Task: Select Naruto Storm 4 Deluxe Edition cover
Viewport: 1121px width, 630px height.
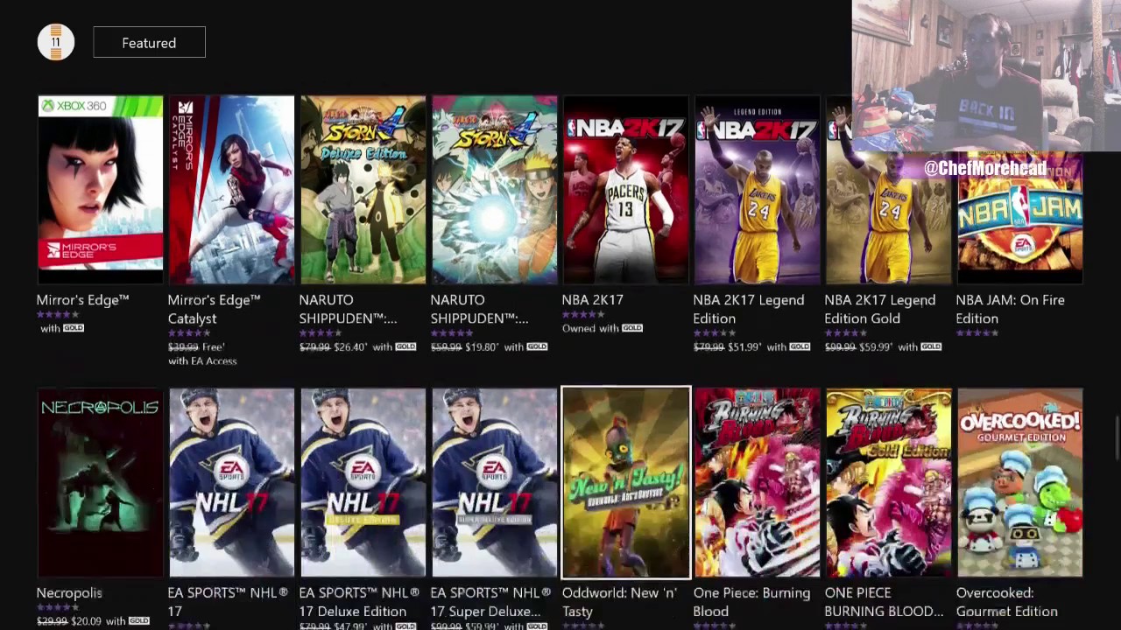Action: click(x=363, y=190)
